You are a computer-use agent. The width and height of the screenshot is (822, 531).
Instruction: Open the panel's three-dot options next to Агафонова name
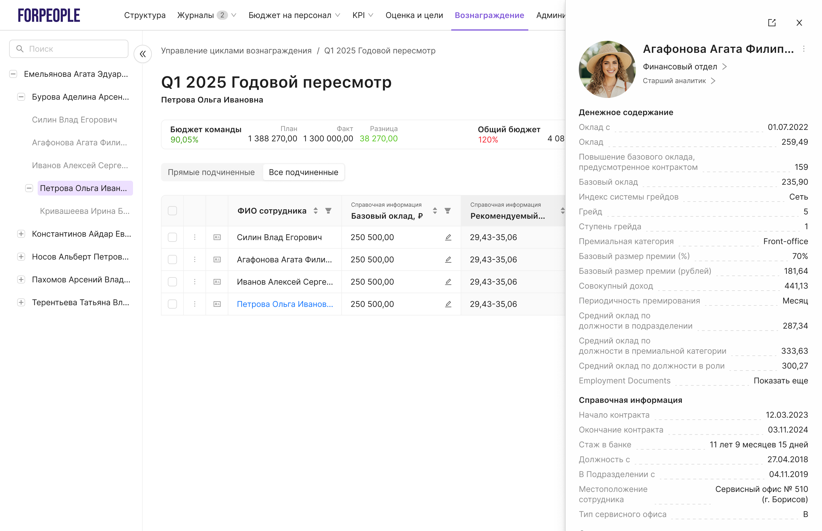(803, 49)
